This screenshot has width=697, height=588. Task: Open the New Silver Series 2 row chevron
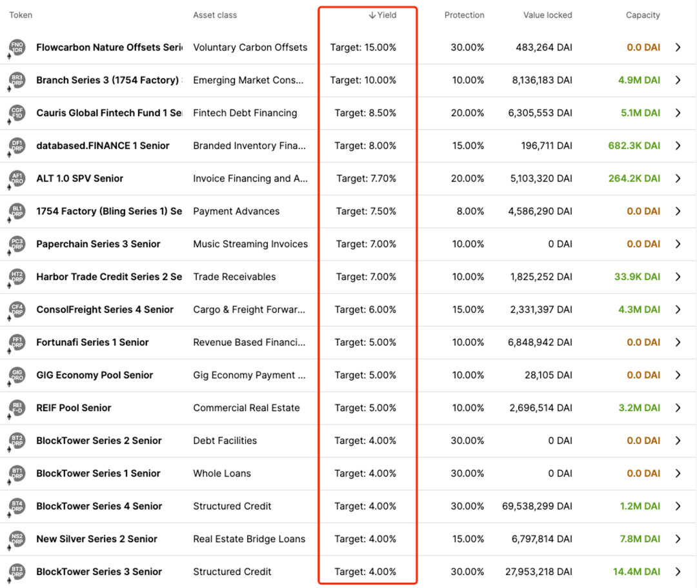678,539
